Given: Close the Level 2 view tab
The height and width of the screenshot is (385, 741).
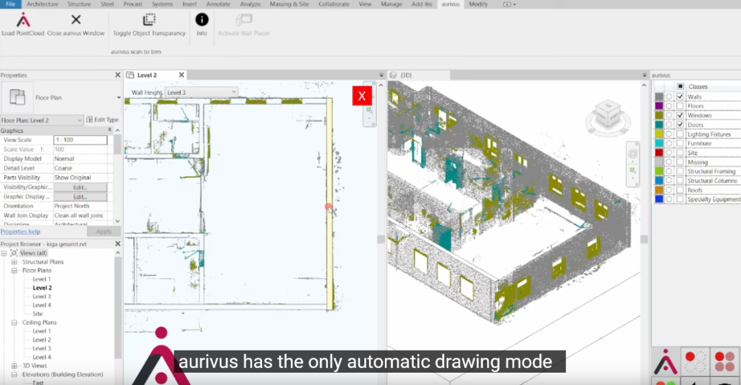Looking at the screenshot, I should pyautogui.click(x=181, y=75).
